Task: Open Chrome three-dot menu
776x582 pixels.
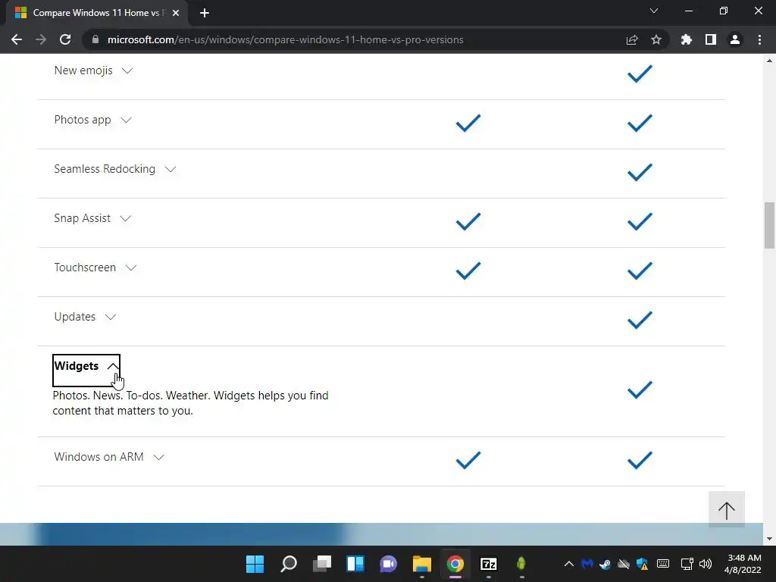Action: coord(759,39)
